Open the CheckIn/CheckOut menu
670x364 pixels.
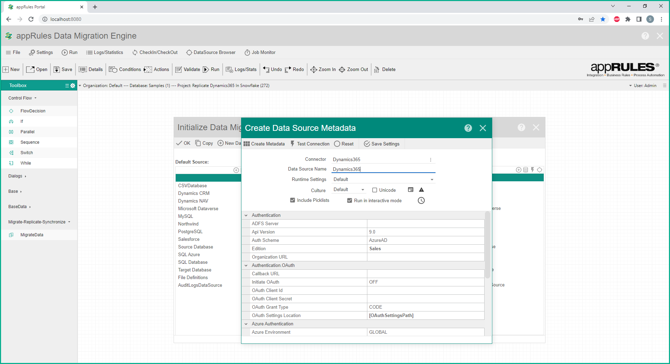[x=155, y=52]
